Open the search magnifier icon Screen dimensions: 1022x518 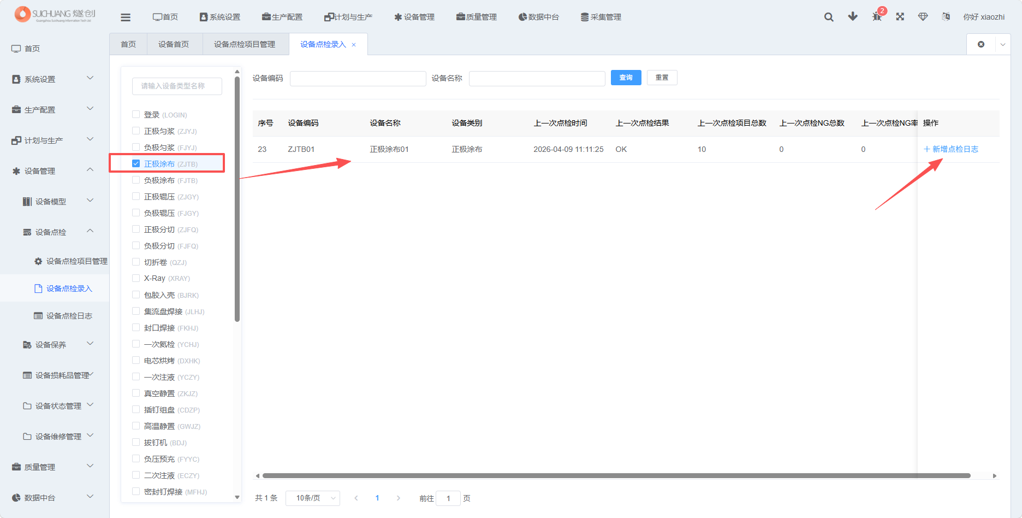(x=829, y=17)
